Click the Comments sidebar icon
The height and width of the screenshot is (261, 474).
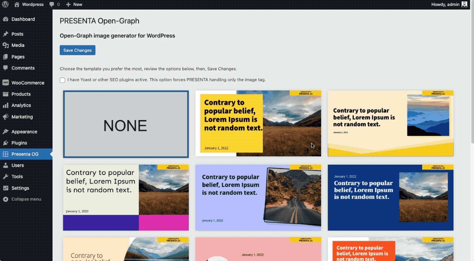coord(6,68)
